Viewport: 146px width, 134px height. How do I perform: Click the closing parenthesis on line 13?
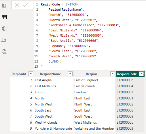(42, 67)
